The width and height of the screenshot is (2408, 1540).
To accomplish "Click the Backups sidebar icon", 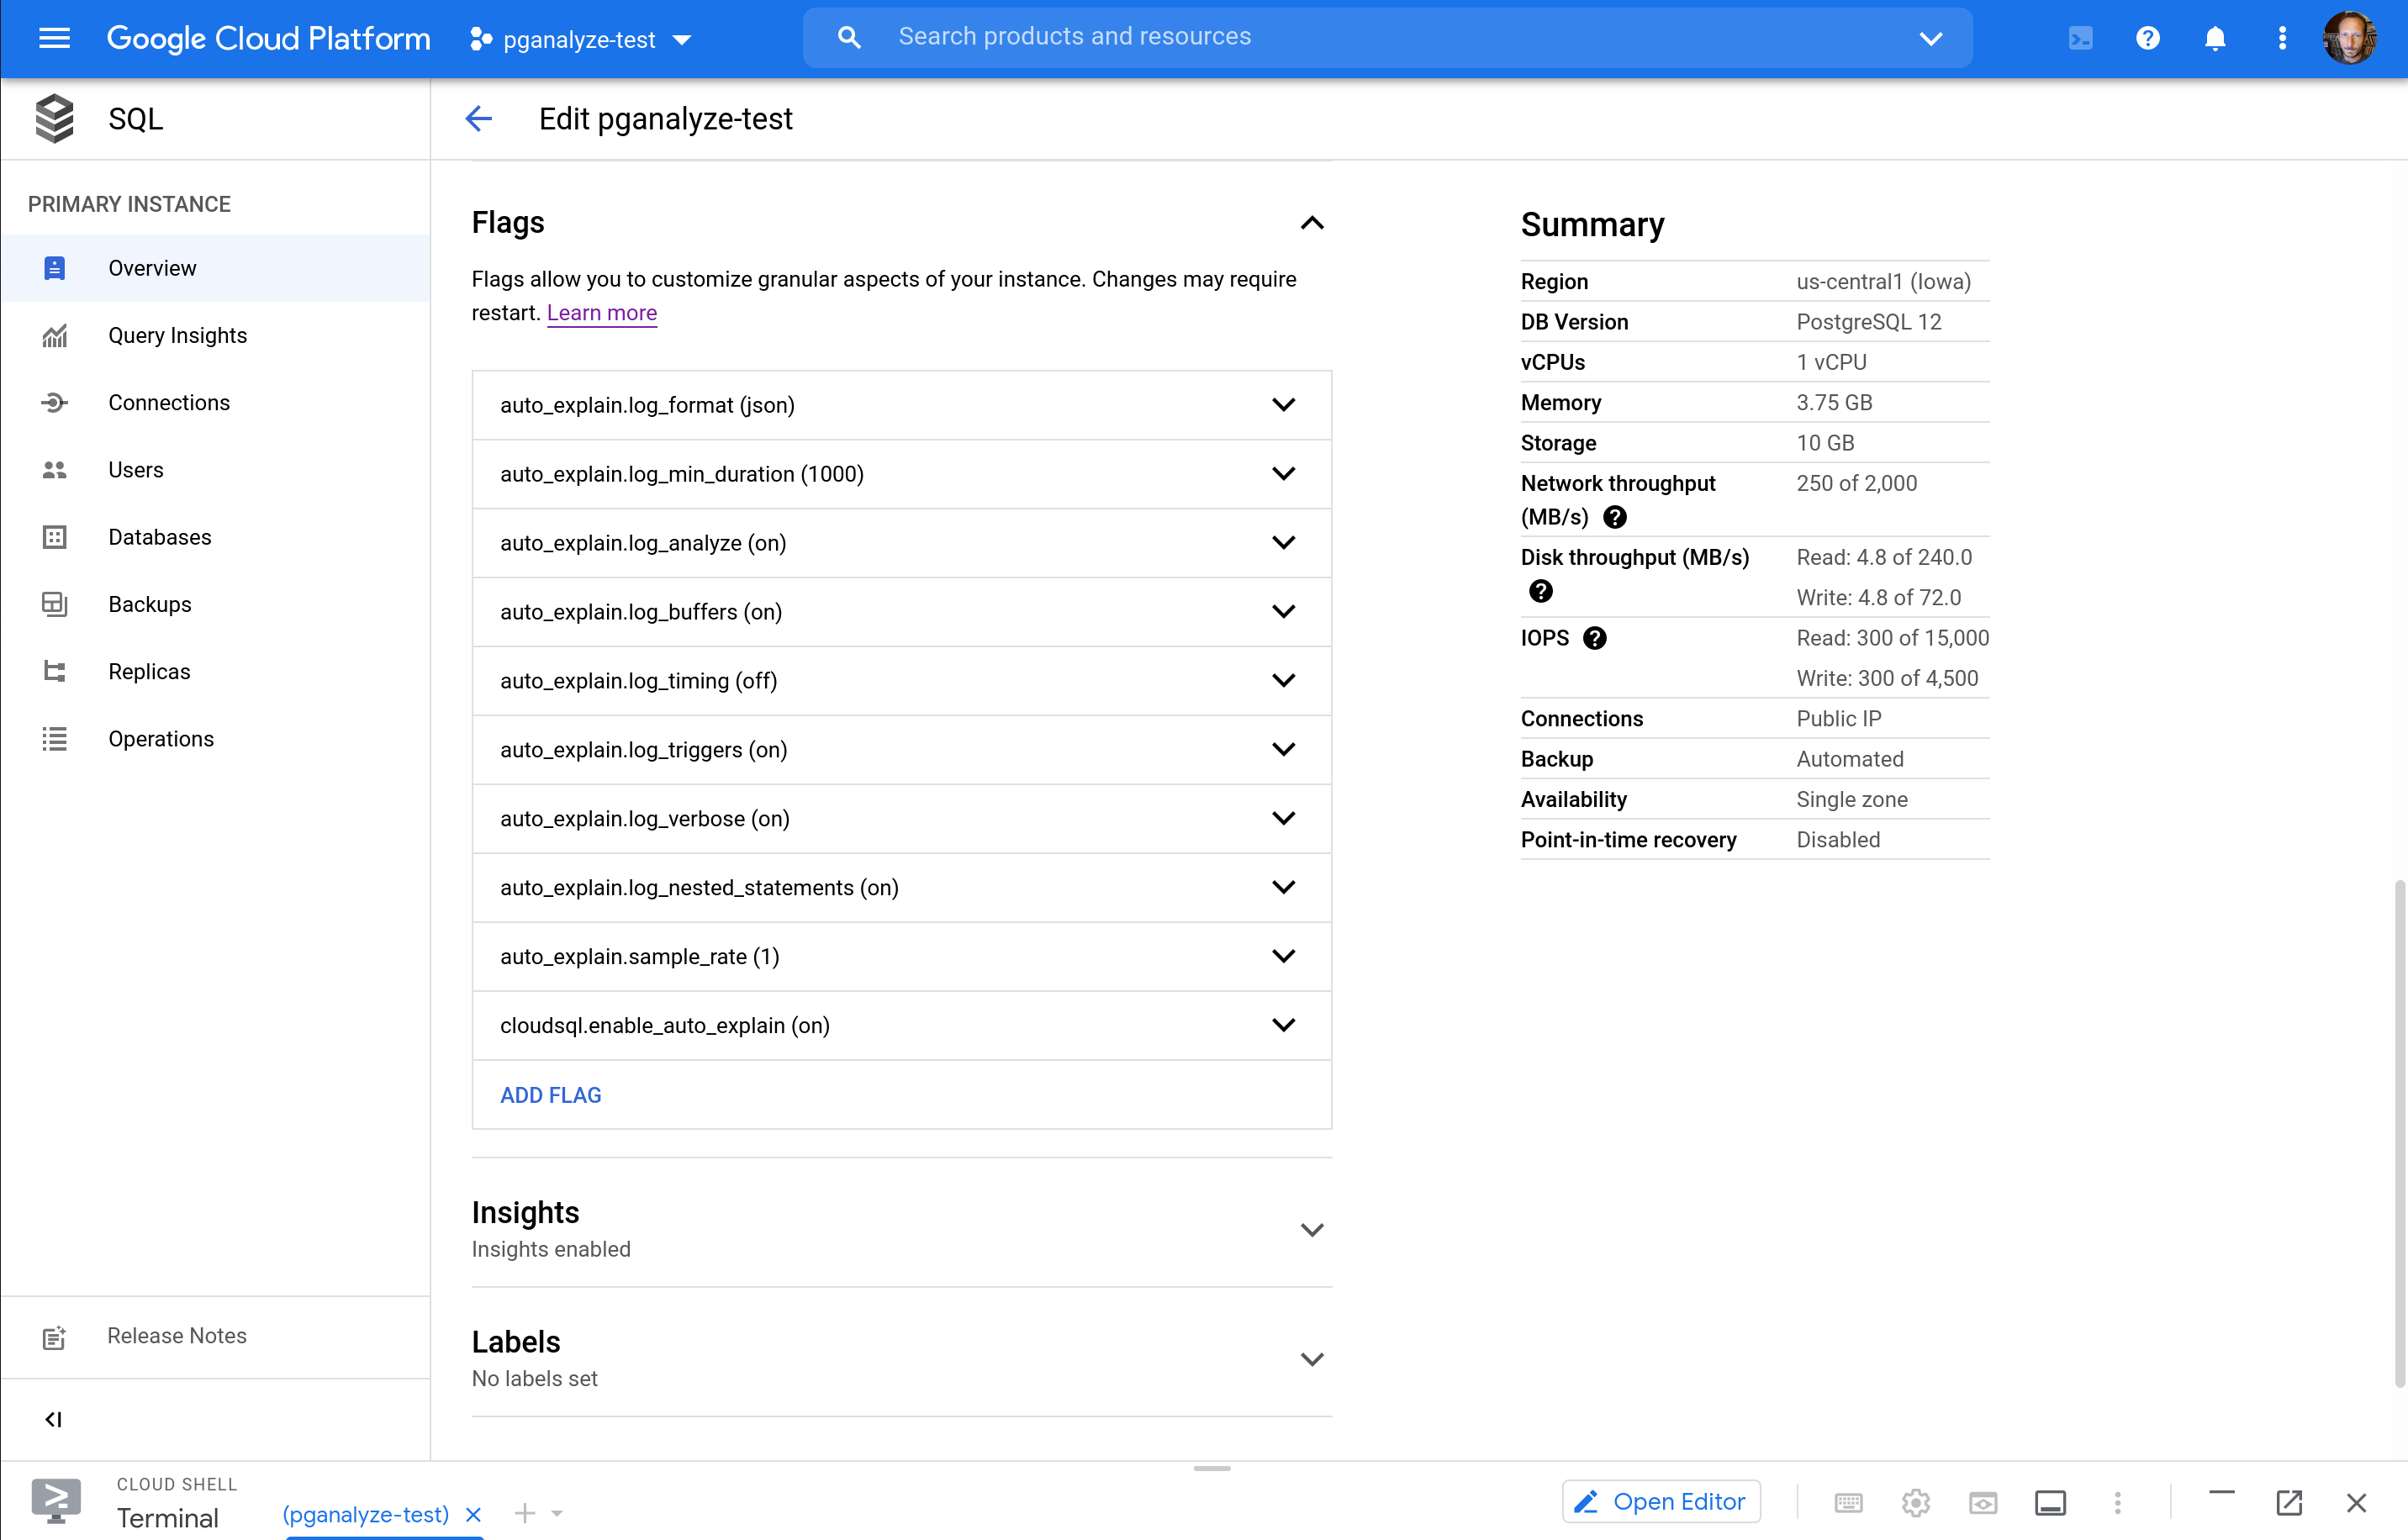I will click(x=55, y=604).
